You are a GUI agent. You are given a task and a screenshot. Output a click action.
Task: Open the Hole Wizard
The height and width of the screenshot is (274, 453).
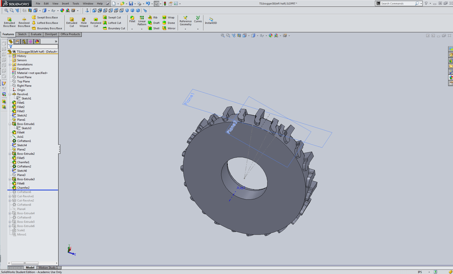click(84, 22)
